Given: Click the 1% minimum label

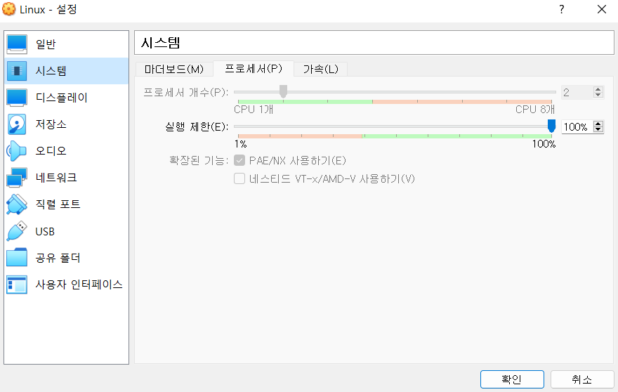Looking at the screenshot, I should click(x=240, y=144).
